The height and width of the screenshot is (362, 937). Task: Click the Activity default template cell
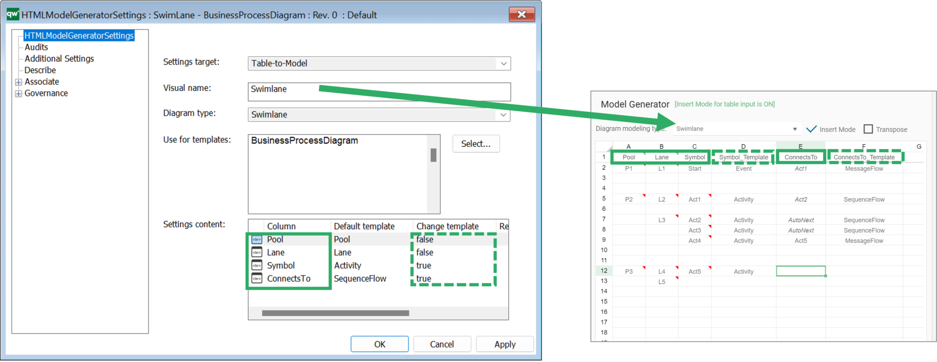[x=348, y=265]
